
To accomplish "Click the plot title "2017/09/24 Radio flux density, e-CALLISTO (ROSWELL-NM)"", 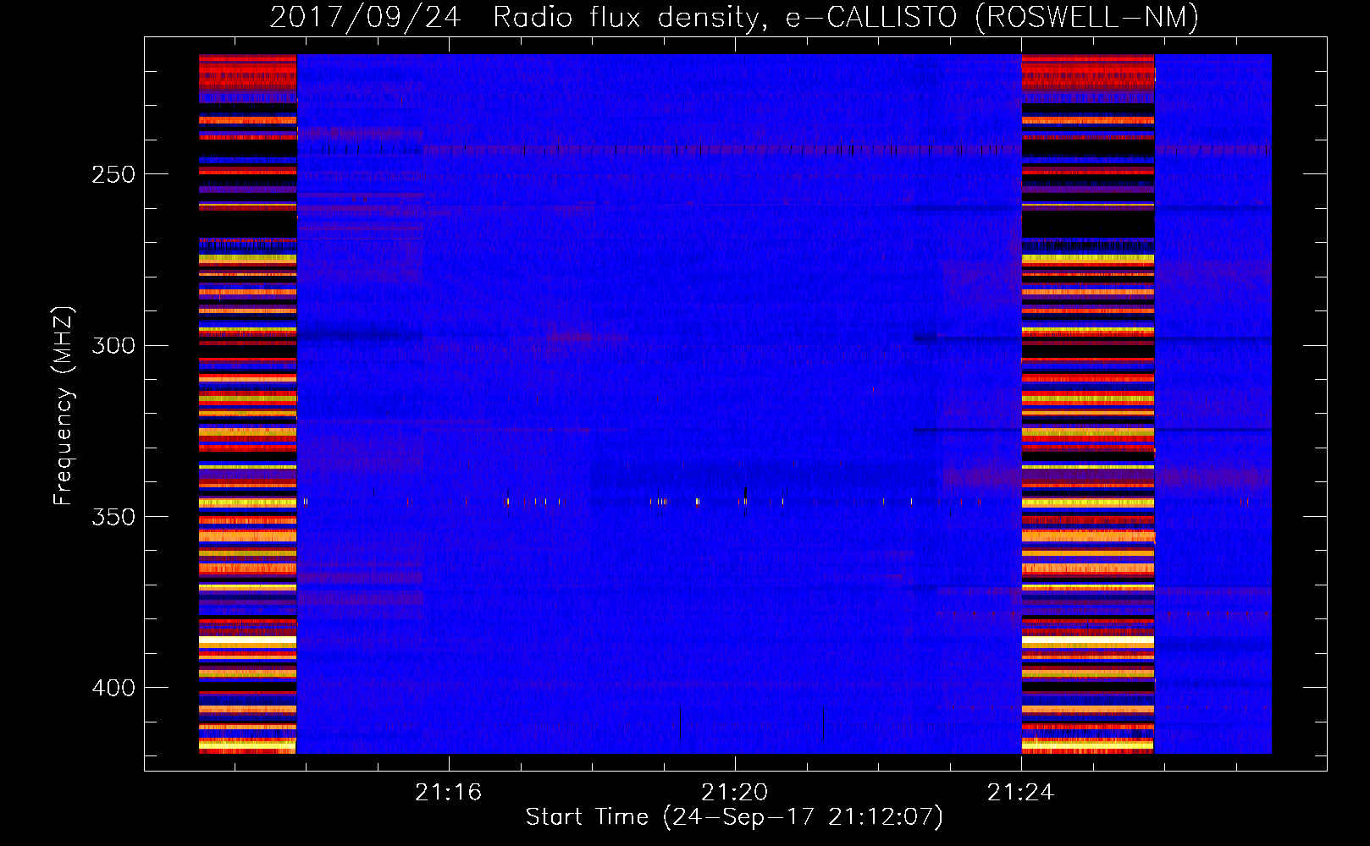I will 734,17.
